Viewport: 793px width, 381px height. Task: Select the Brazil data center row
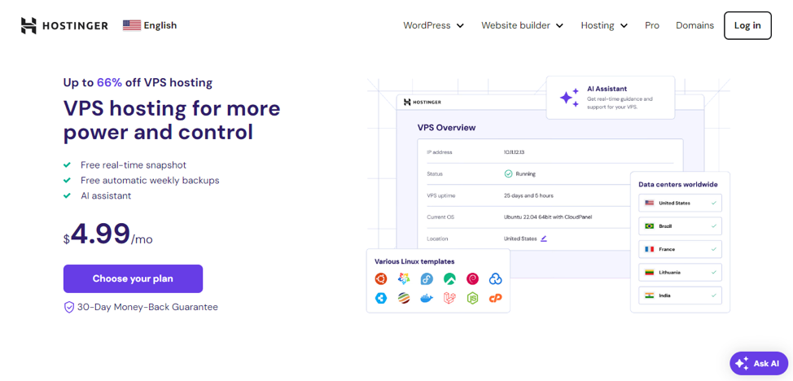[680, 226]
